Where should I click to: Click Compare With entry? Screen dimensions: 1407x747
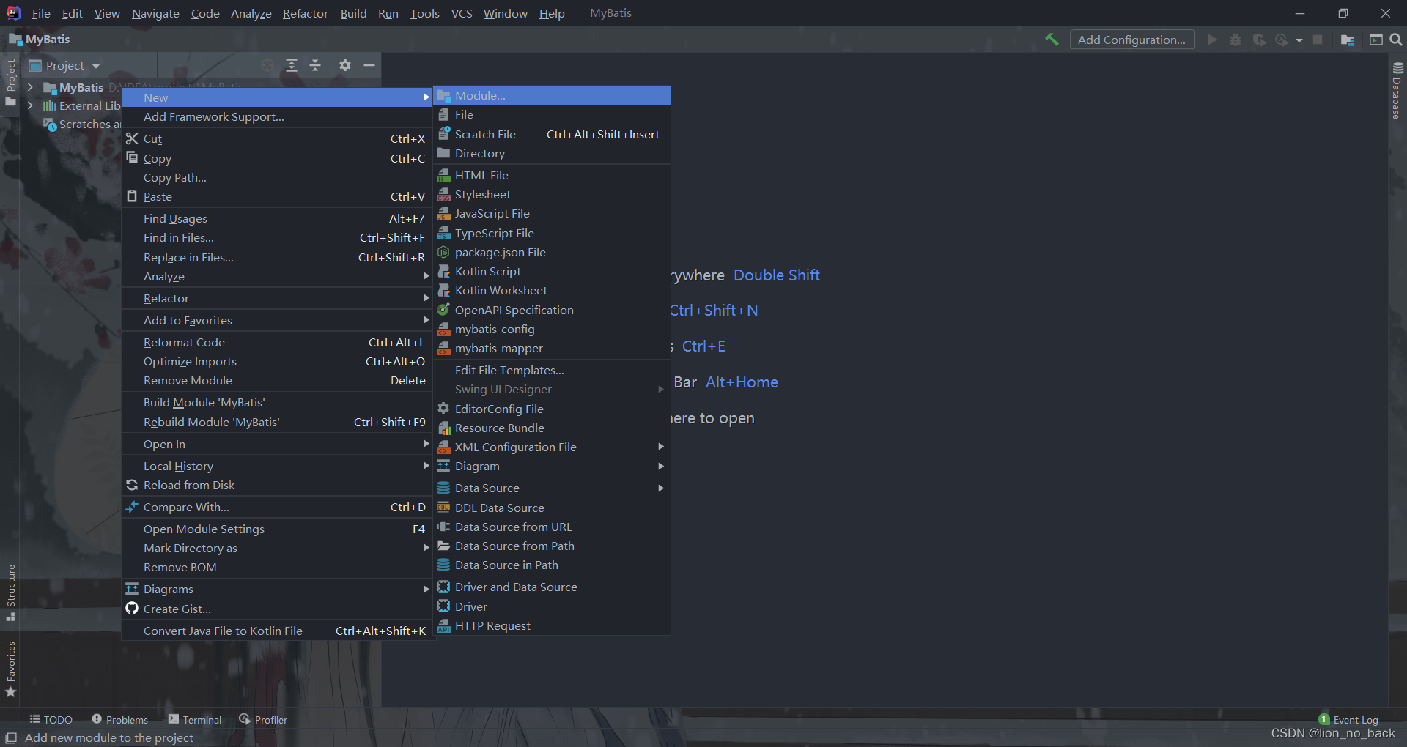[x=278, y=507]
